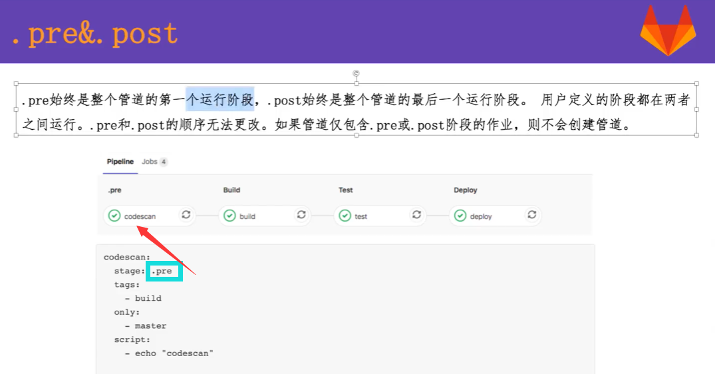This screenshot has height=374, width=715.
Task: Switch to the Pipeline tab
Action: point(120,162)
